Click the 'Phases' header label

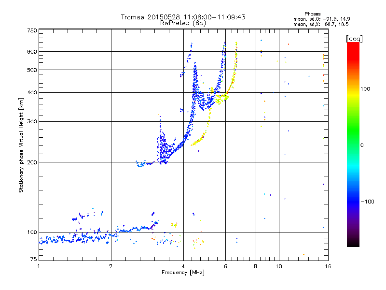click(x=312, y=14)
